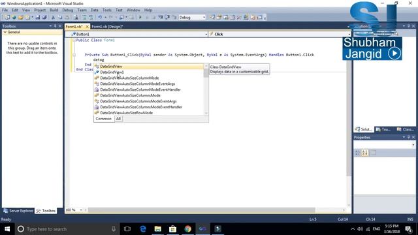Click the 'Type here to search' taskbar box
This screenshot has height=235, width=418.
pos(67,229)
